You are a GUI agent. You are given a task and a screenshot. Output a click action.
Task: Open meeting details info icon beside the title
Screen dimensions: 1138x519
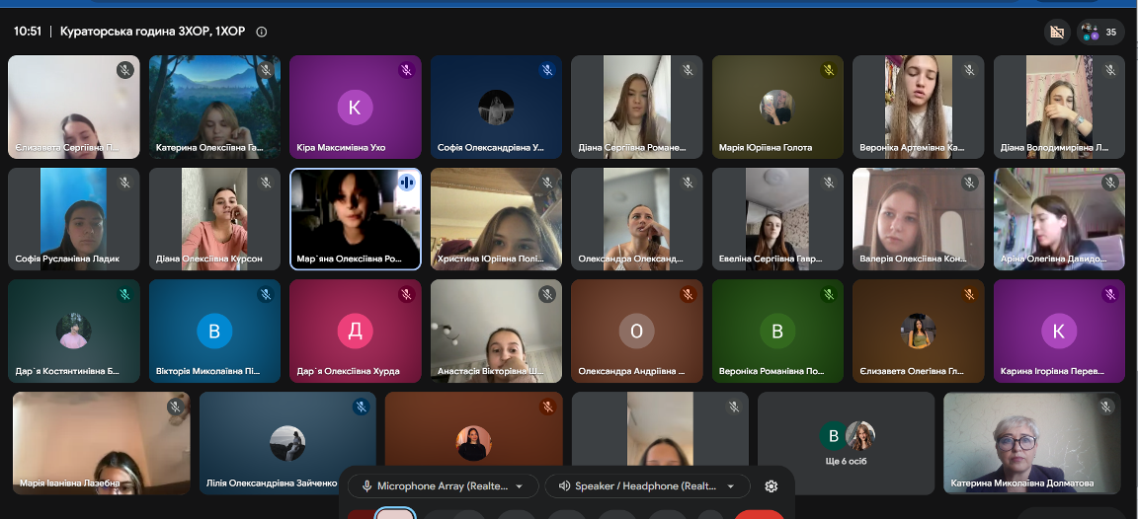(262, 32)
